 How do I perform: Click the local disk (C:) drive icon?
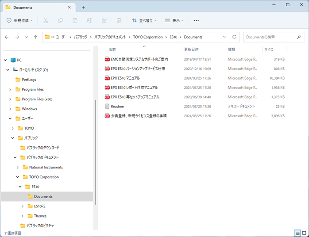pyautogui.click(x=15, y=69)
